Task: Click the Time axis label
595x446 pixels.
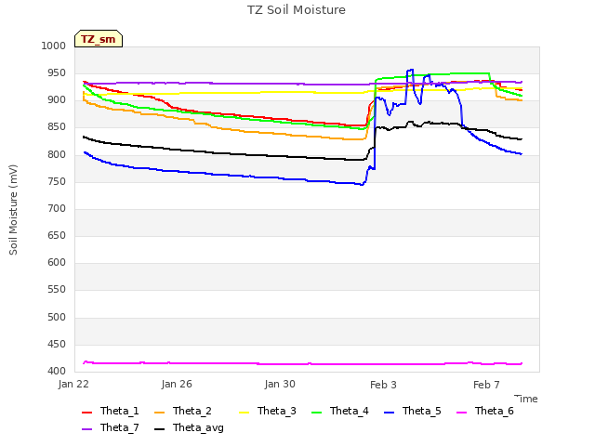Action: (x=526, y=399)
